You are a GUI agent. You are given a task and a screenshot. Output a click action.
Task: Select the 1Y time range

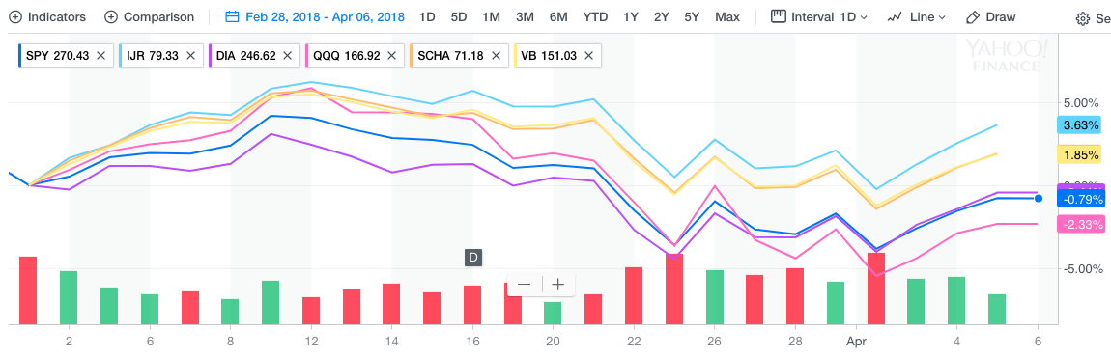pyautogui.click(x=631, y=17)
